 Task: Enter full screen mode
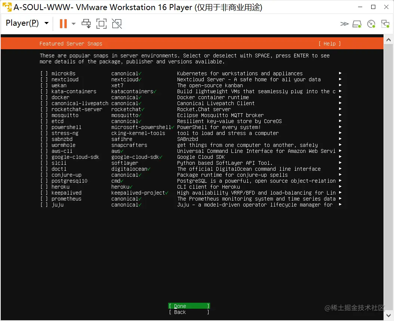(x=102, y=24)
